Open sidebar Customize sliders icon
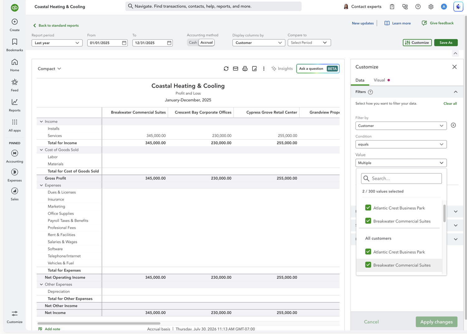Image resolution: width=467 pixels, height=334 pixels. click(15, 313)
